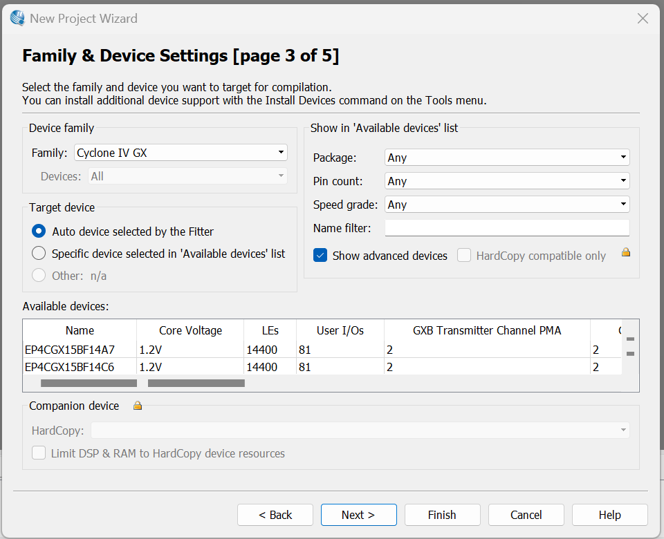Select device row EP4CGX15BF14A7

click(x=322, y=350)
